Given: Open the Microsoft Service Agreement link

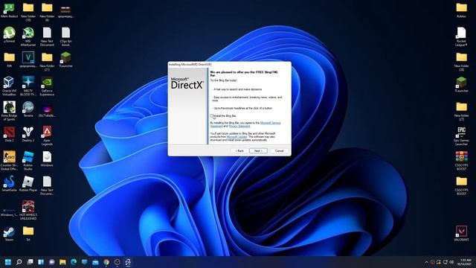Looking at the screenshot, I should (246, 124).
